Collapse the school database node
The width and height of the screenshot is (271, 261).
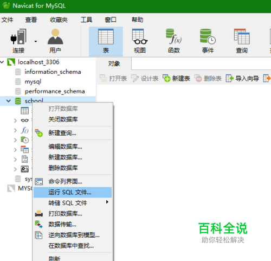coord(8,101)
